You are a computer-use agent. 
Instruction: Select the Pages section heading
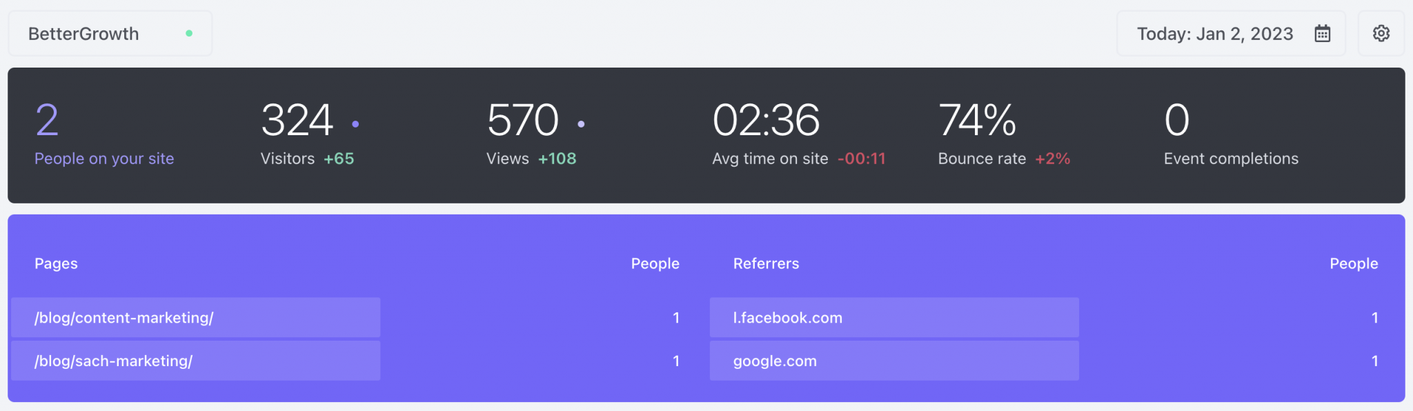pos(57,263)
